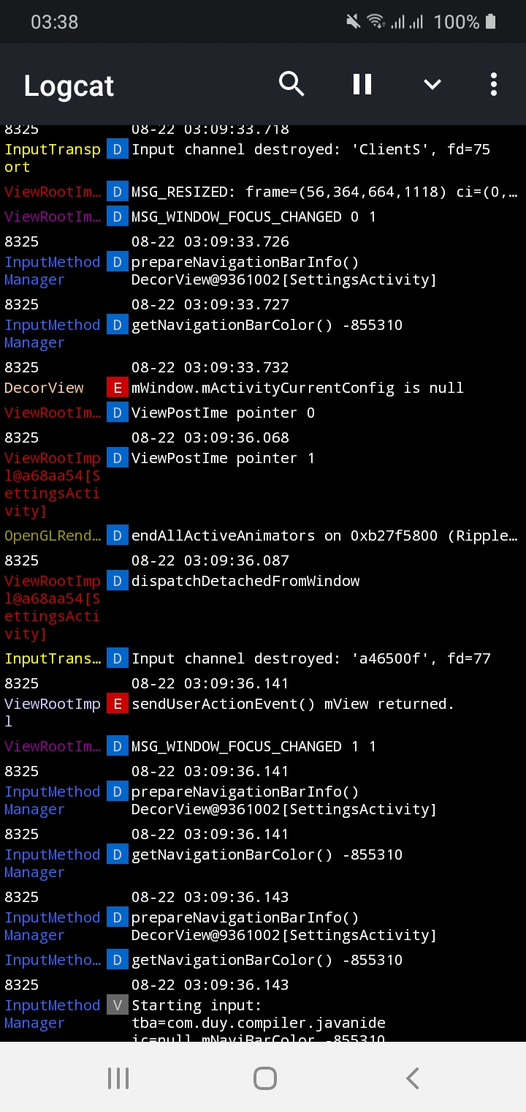Pause the log stream using pause icon
This screenshot has height=1112, width=526.
pyautogui.click(x=362, y=84)
